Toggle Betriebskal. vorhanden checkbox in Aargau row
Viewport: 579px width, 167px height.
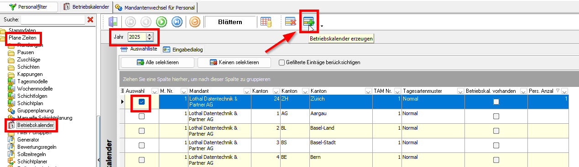point(496,116)
